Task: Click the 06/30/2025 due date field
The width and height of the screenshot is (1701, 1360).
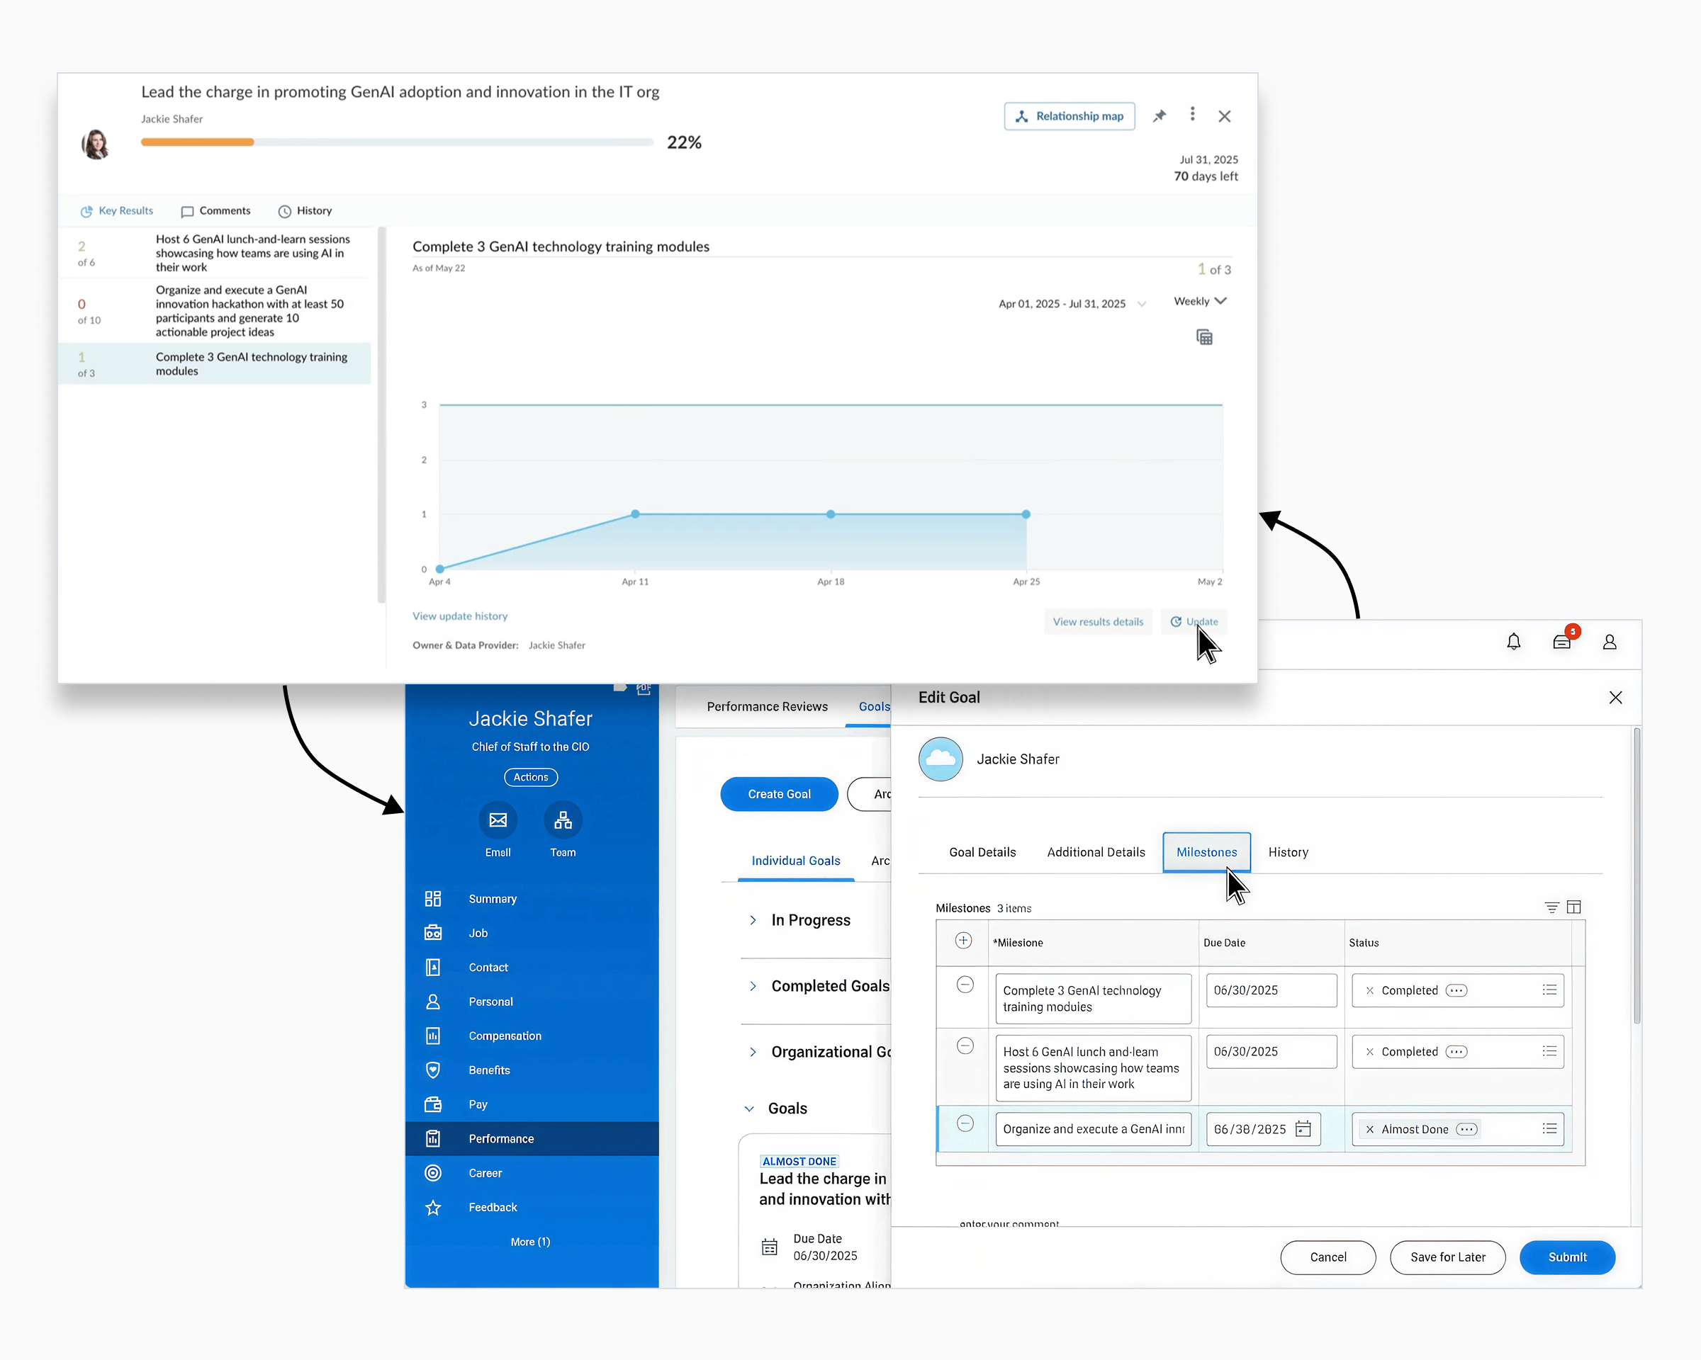Action: click(1270, 990)
